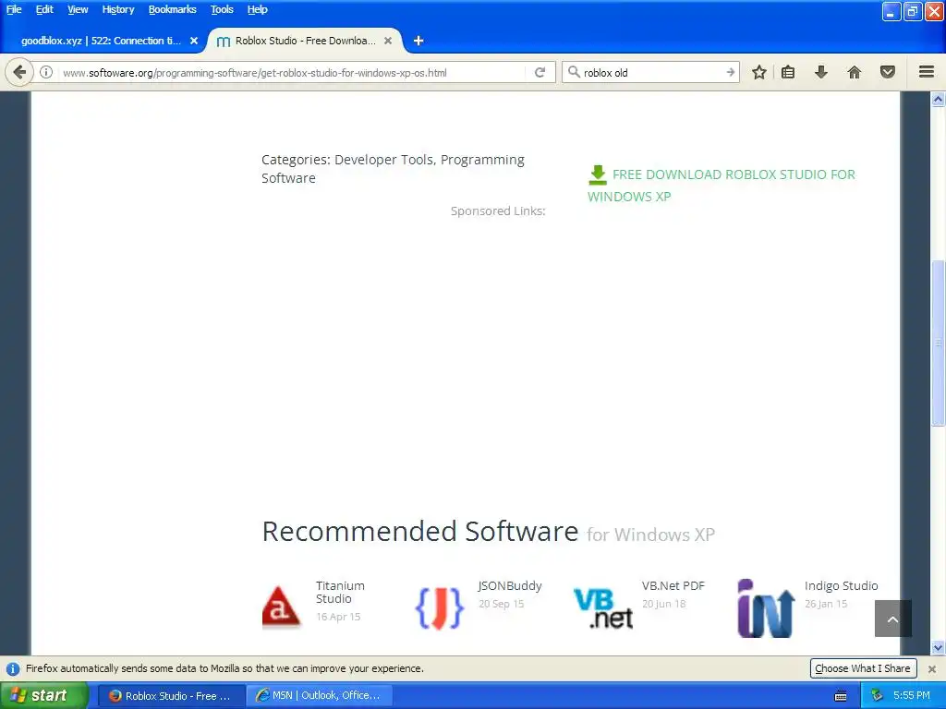Open the Bookmarks menu
The width and height of the screenshot is (946, 709).
(172, 9)
